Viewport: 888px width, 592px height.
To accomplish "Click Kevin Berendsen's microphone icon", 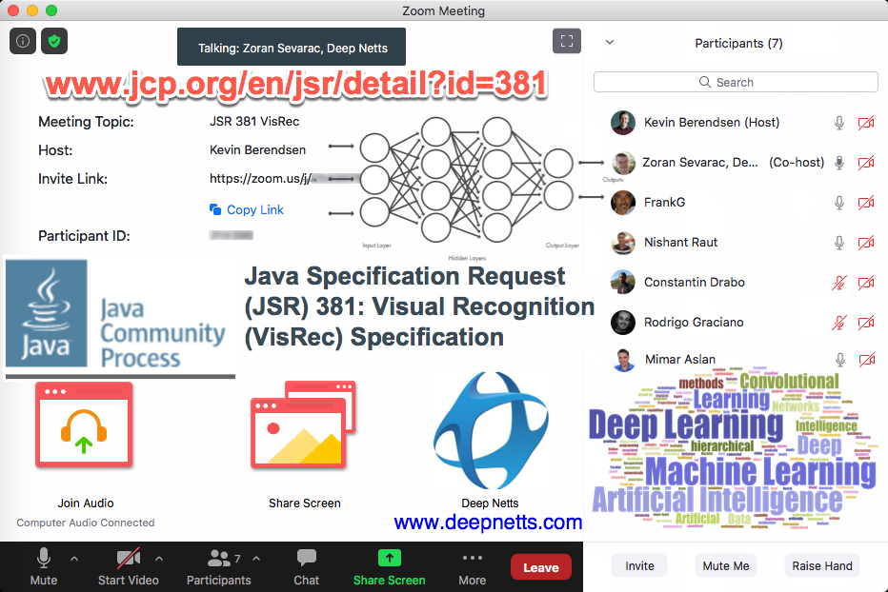I will coord(839,122).
